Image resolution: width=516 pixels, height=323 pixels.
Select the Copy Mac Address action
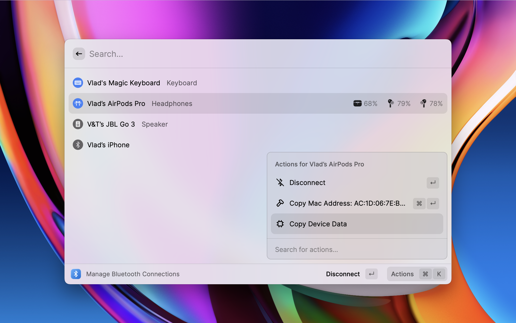[x=347, y=203]
